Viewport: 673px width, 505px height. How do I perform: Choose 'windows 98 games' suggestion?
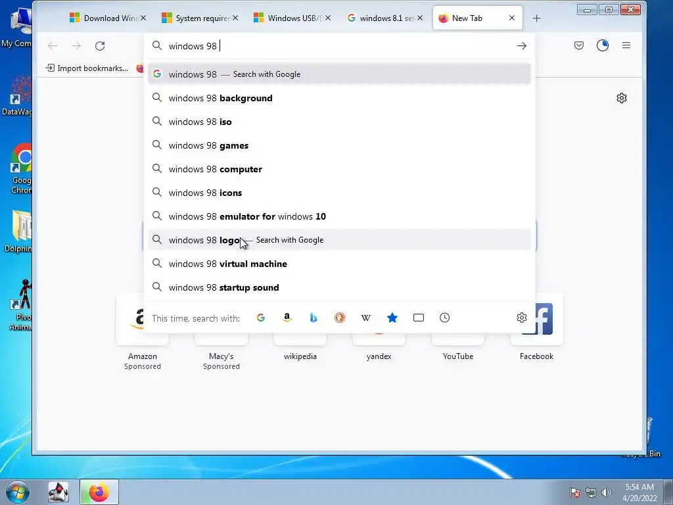coord(340,145)
